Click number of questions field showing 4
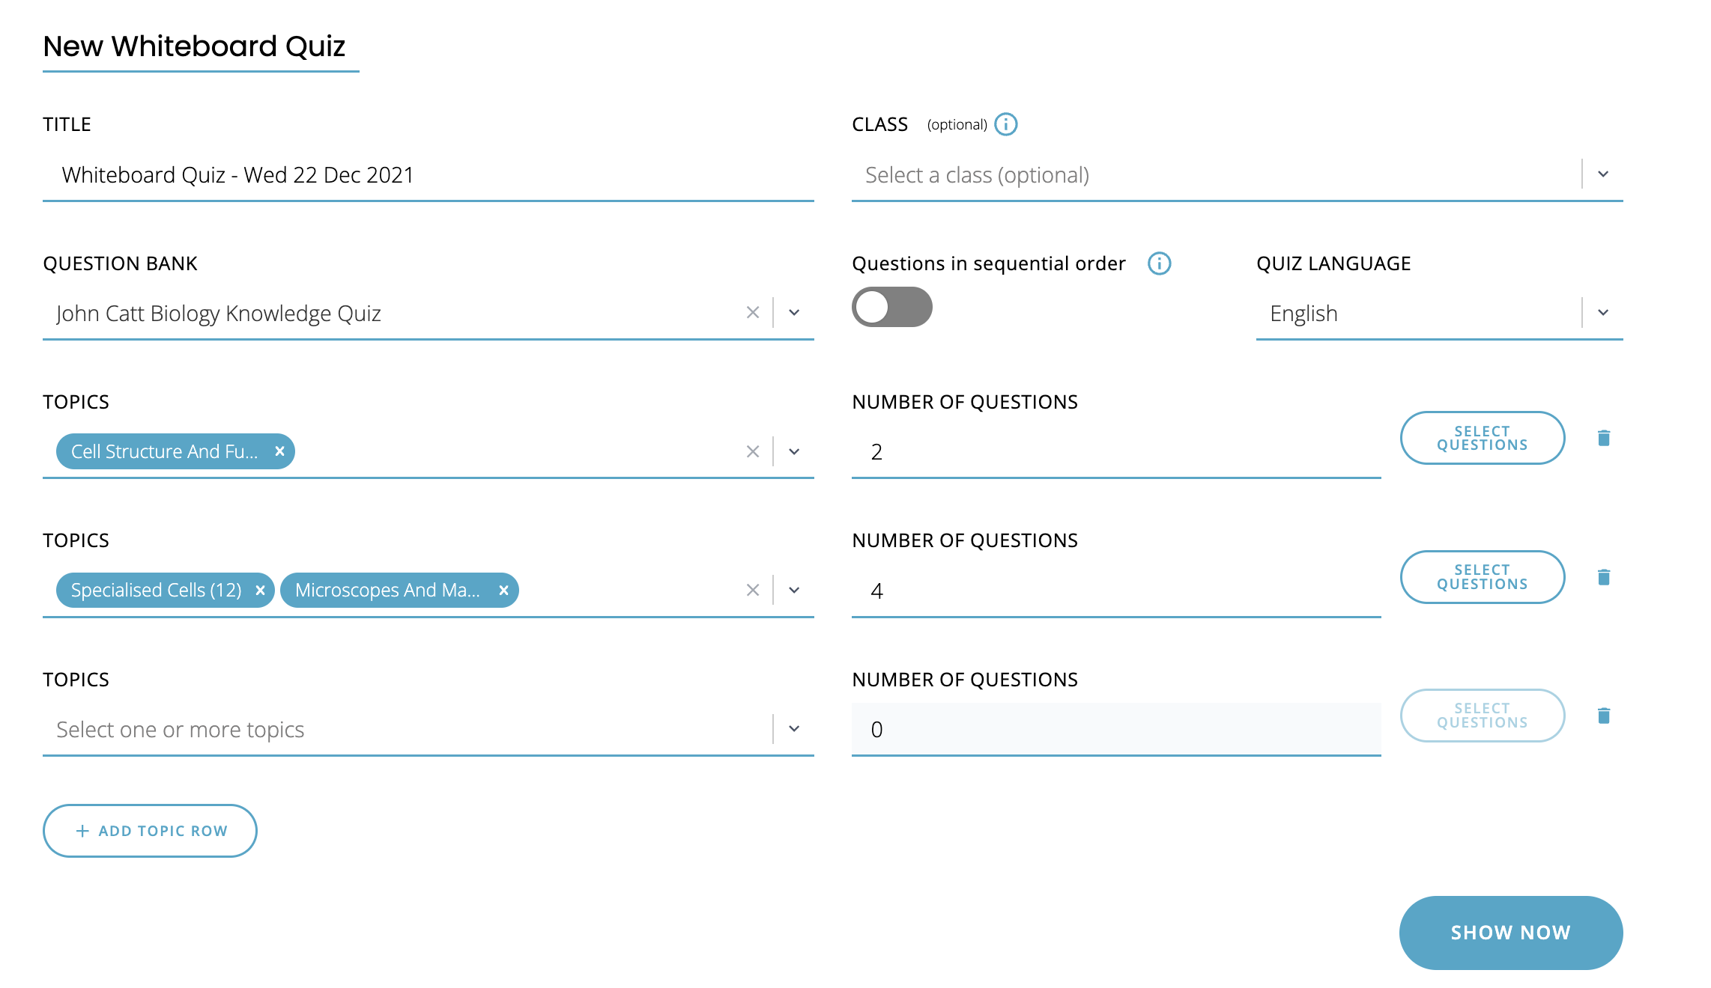Image resolution: width=1711 pixels, height=988 pixels. (1116, 591)
